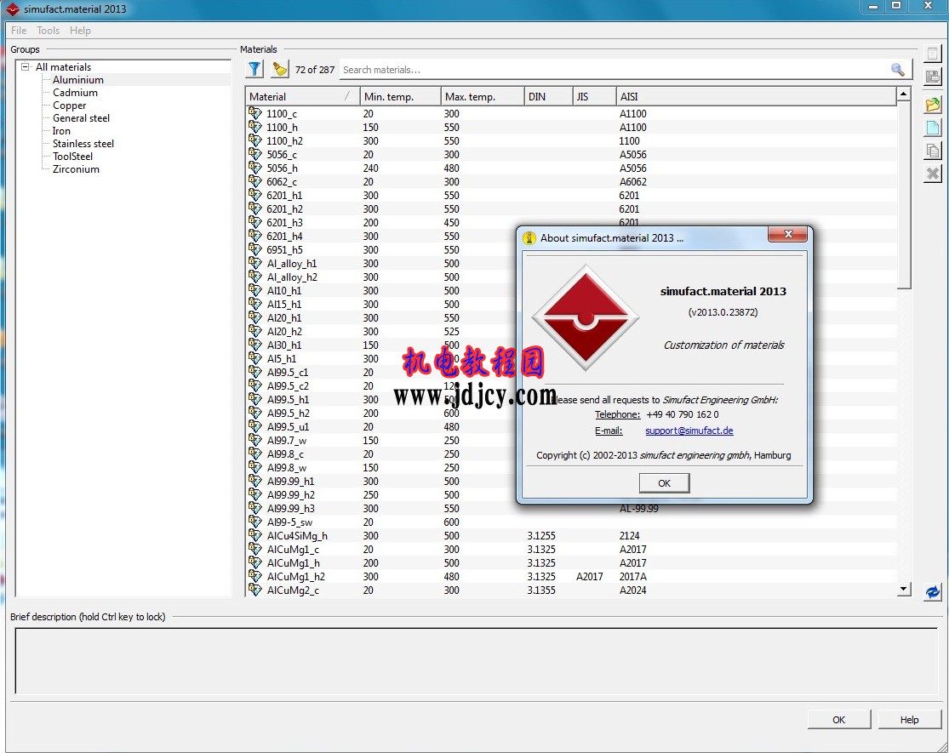949x753 pixels.
Task: Sort the table by JIS column
Action: 594,96
